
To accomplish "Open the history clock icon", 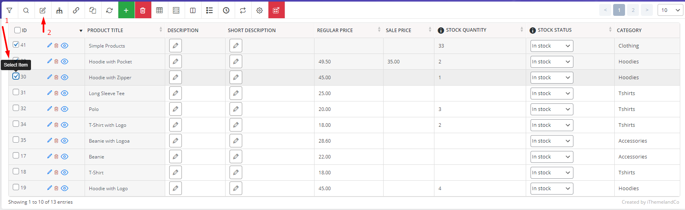I will [x=226, y=10].
